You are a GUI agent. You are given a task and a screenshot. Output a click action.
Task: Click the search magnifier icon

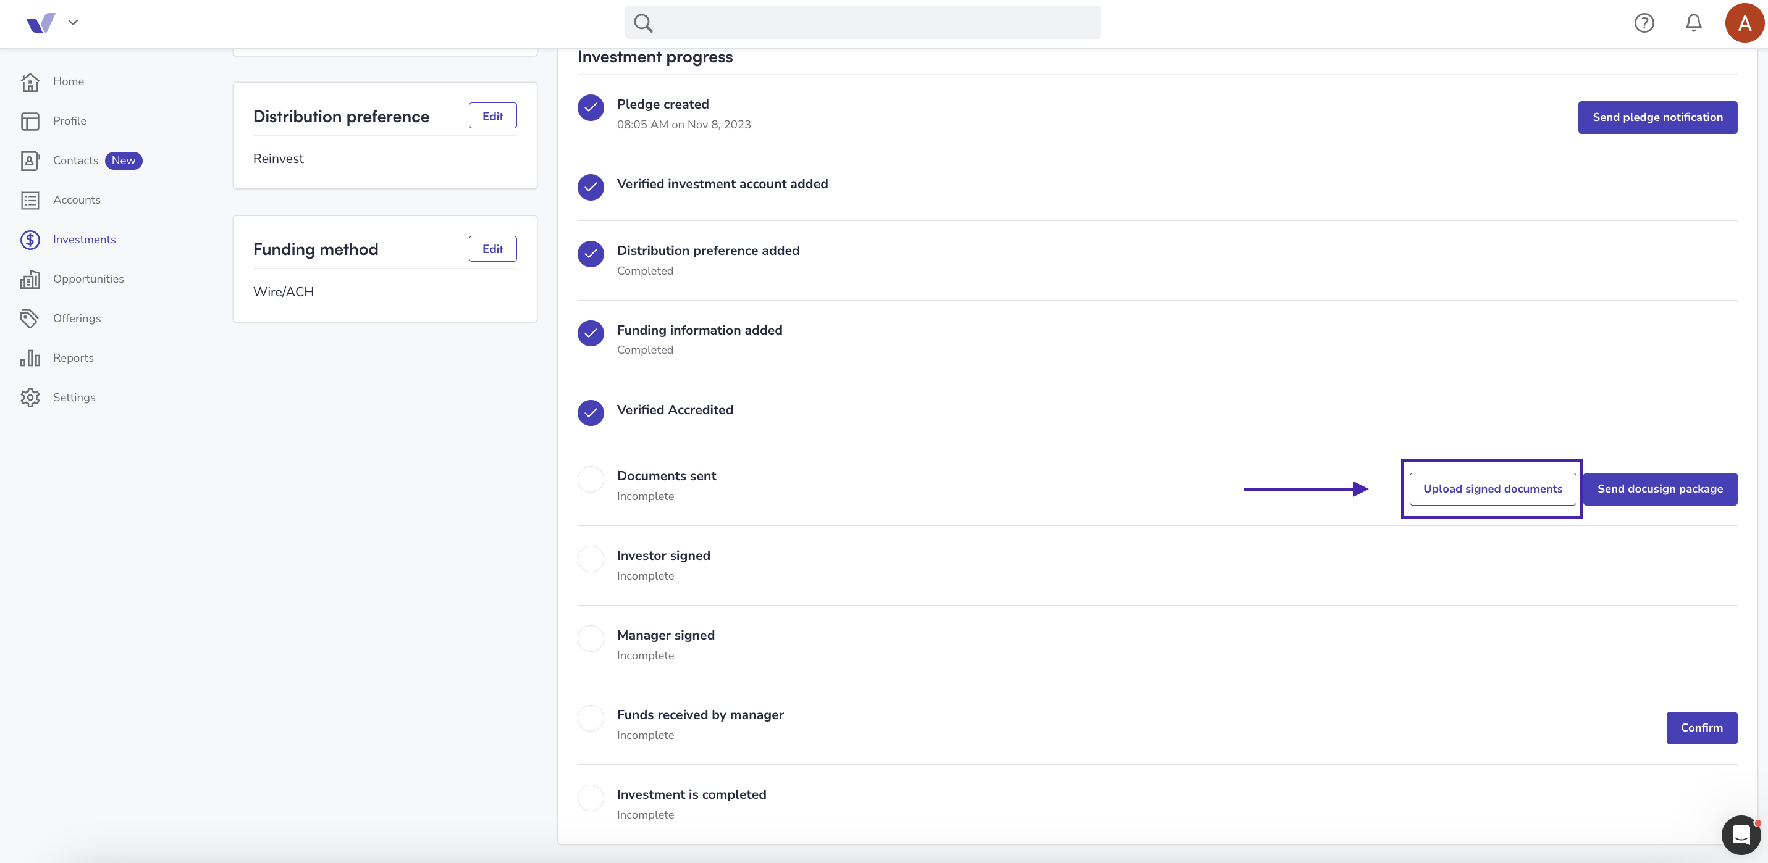coord(643,23)
